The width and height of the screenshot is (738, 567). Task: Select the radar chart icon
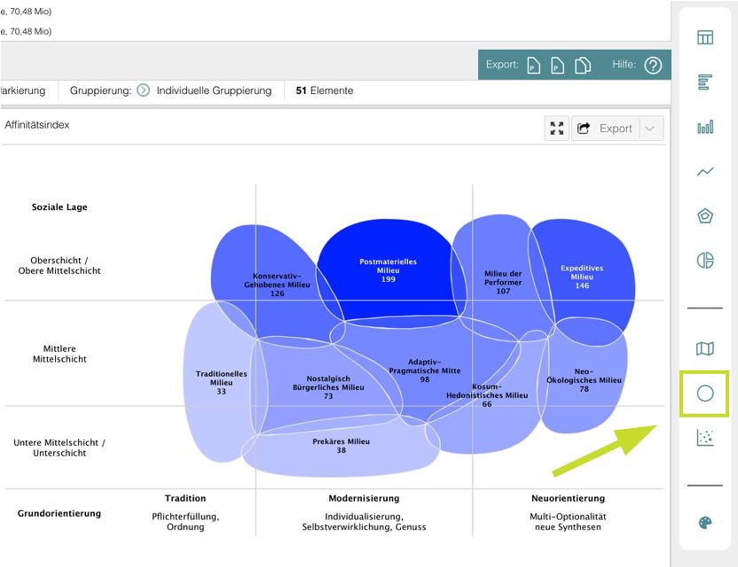pos(705,216)
